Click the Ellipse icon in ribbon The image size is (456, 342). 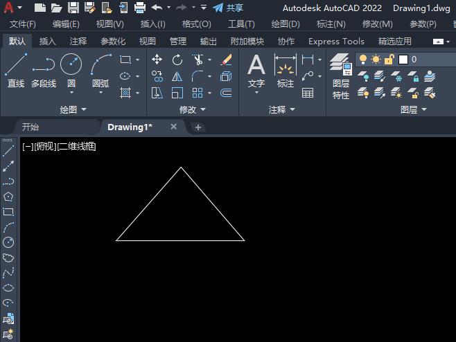point(125,76)
